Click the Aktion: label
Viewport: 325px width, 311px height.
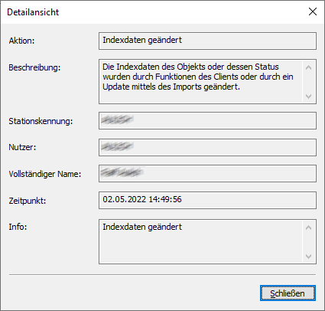coord(21,41)
